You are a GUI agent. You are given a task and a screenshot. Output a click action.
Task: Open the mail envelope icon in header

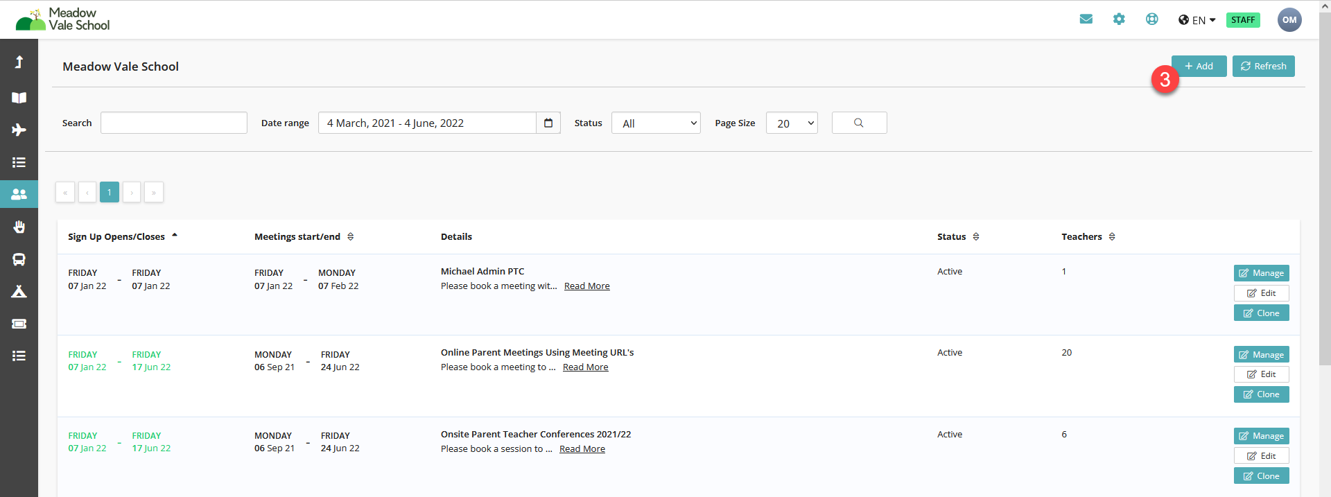(1086, 19)
